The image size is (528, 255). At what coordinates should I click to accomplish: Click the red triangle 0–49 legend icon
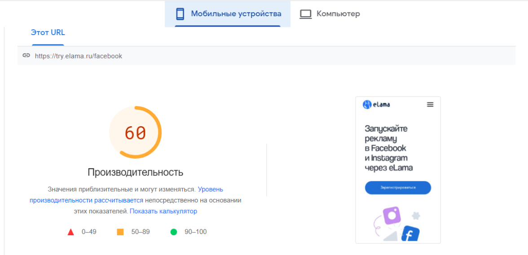pos(71,232)
